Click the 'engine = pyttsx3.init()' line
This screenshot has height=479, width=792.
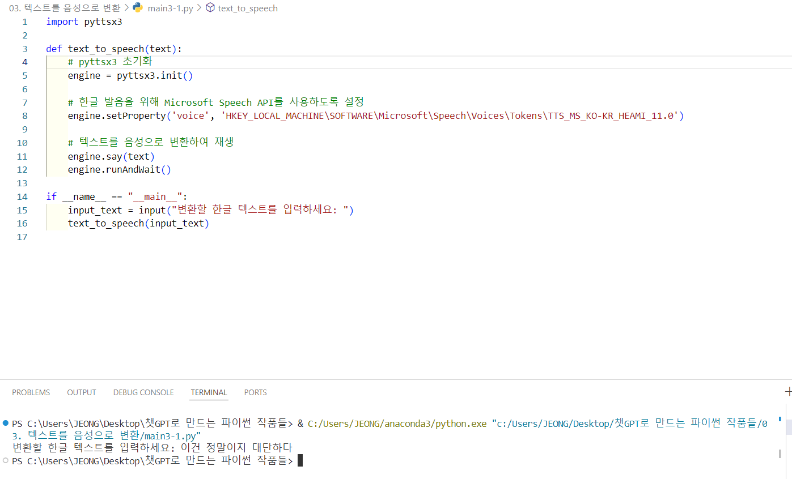tap(130, 76)
